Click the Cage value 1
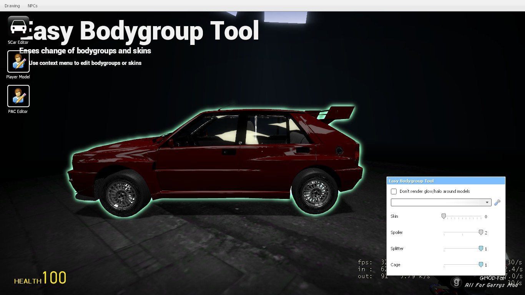Screen dimensions: 525x295 486,265
